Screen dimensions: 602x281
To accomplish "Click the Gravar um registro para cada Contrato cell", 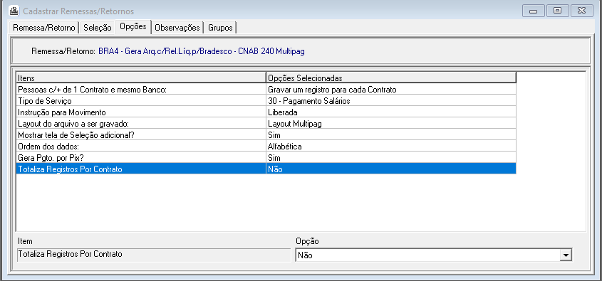I will point(391,90).
